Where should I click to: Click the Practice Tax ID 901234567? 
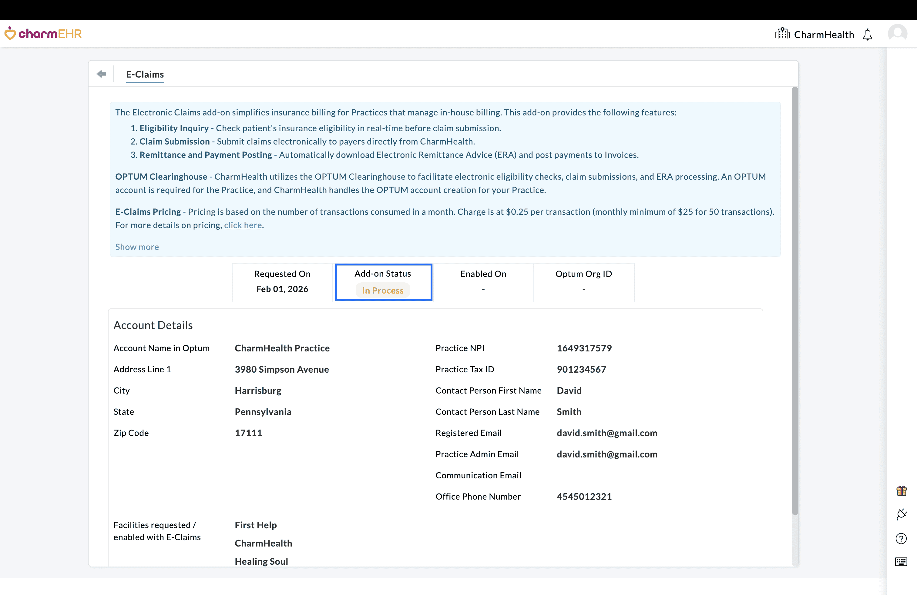581,370
